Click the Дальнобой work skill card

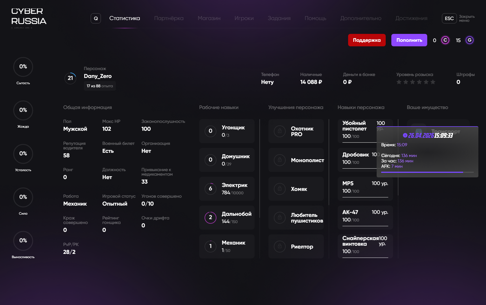pos(227,218)
